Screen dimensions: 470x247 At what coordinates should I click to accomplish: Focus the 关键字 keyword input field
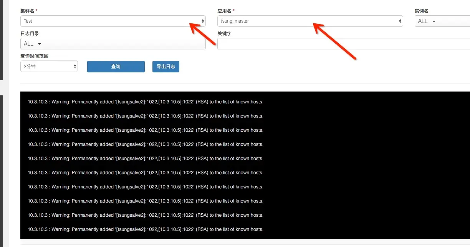point(344,44)
